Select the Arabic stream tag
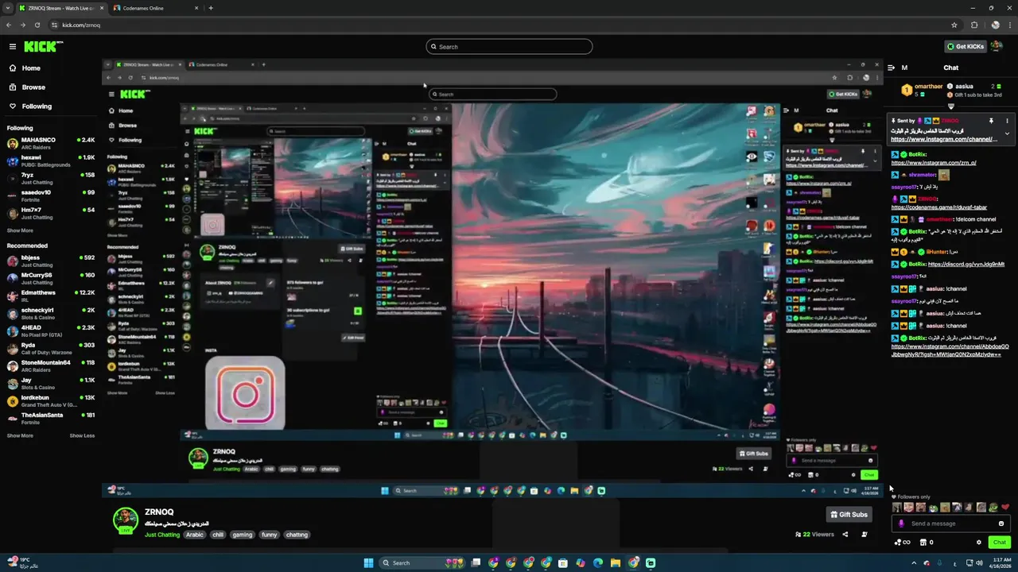Viewport: 1018px width, 572px height. (x=195, y=535)
